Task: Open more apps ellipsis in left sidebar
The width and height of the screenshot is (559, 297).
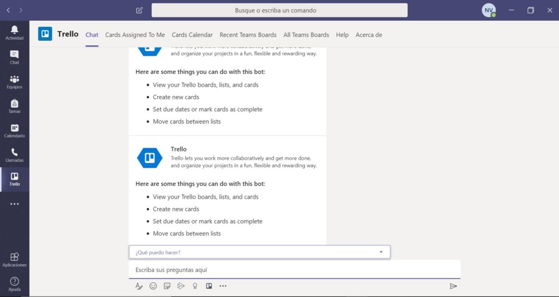Action: coord(14,204)
